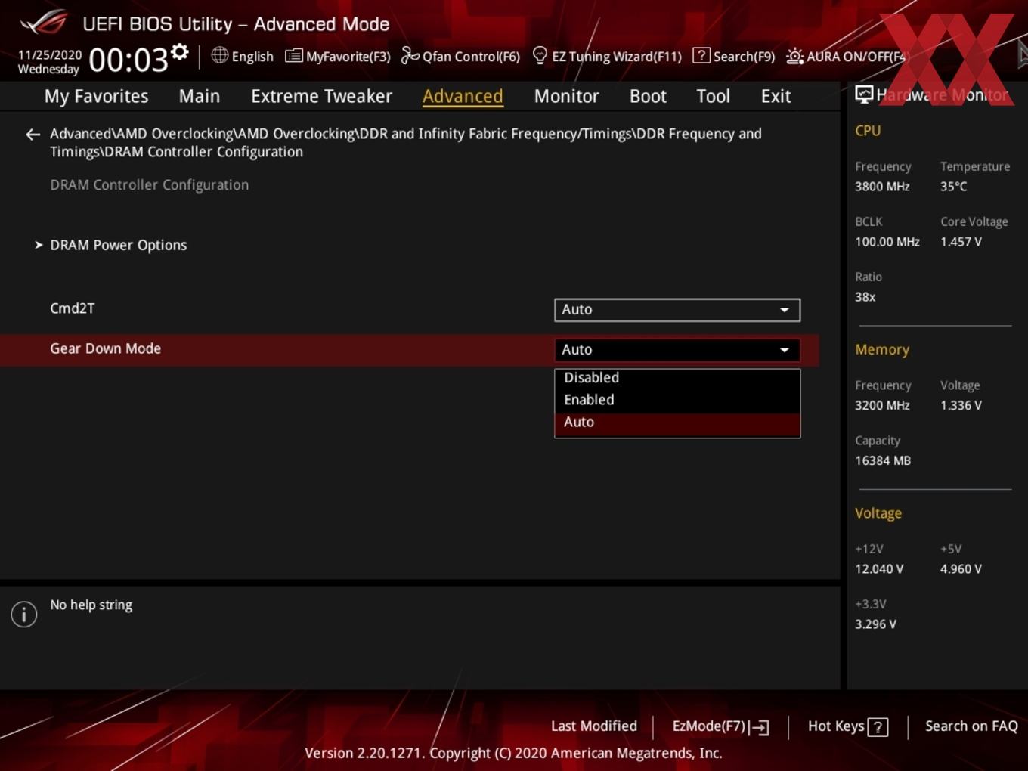Click the +5V 4.960 V reading
This screenshot has width=1028, height=771.
click(x=961, y=569)
